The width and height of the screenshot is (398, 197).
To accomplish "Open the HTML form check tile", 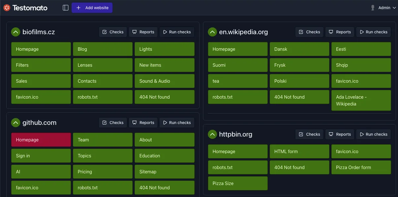I will click(299, 151).
